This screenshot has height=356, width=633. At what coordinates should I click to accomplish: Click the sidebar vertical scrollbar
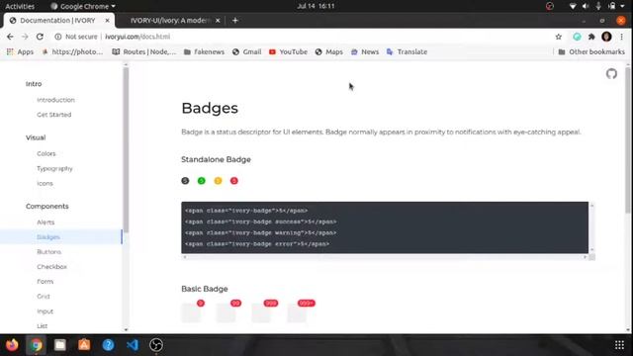point(126,149)
